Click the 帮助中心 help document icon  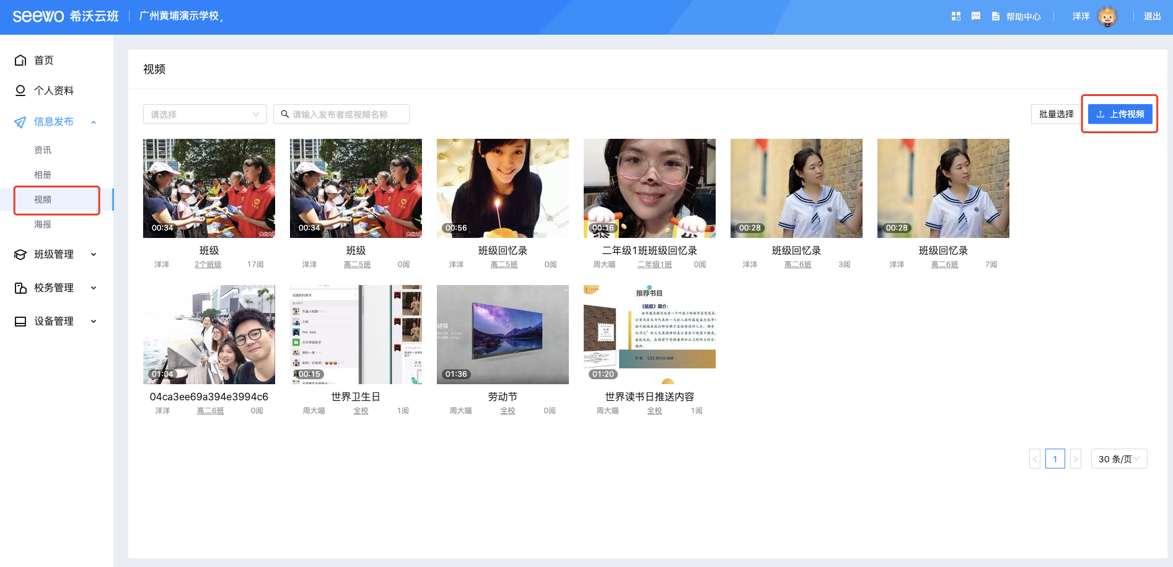click(x=995, y=17)
